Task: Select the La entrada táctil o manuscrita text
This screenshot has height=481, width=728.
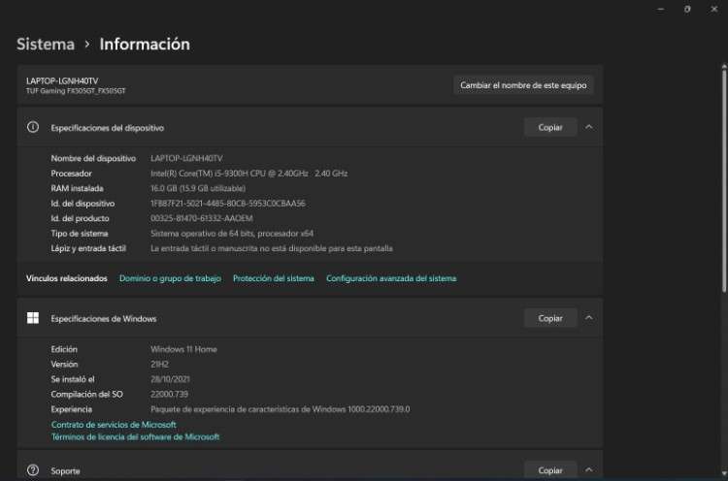Action: tap(272, 248)
